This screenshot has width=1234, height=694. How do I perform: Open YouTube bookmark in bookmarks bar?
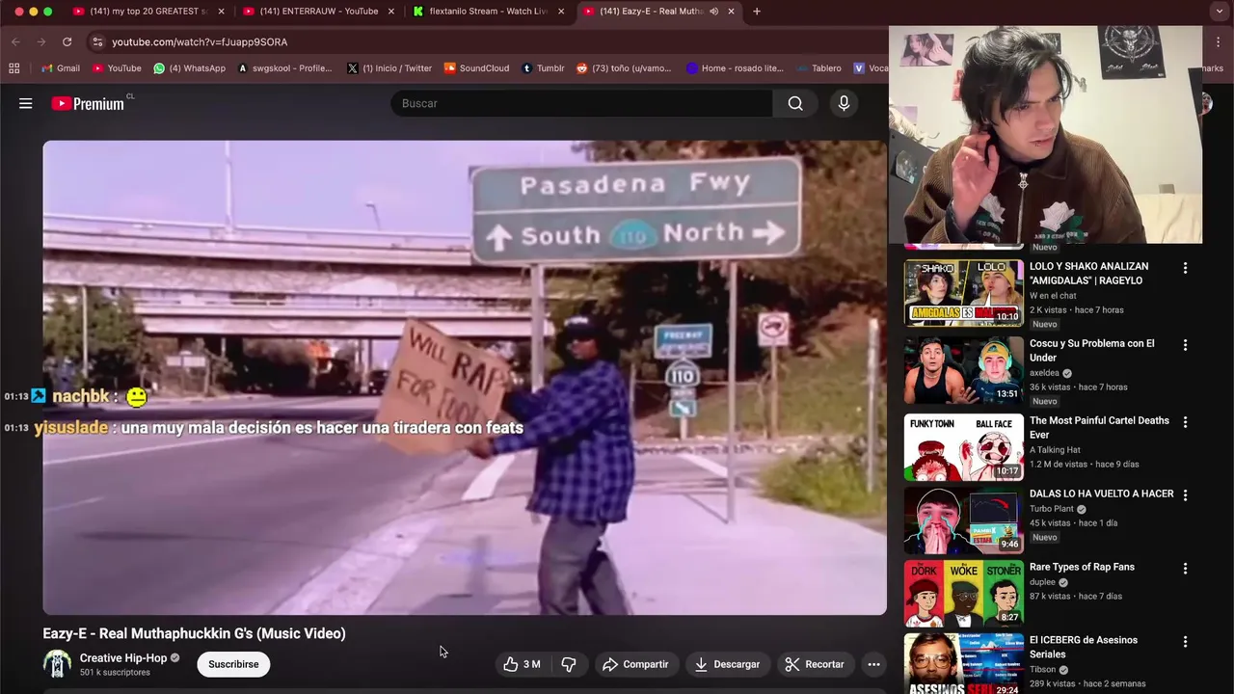click(117, 68)
